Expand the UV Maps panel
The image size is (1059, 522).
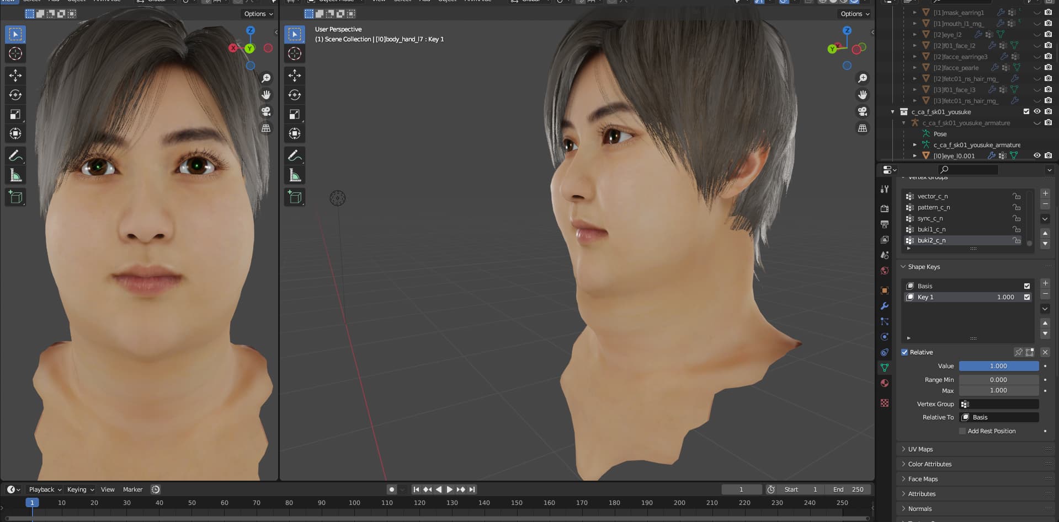pyautogui.click(x=920, y=449)
